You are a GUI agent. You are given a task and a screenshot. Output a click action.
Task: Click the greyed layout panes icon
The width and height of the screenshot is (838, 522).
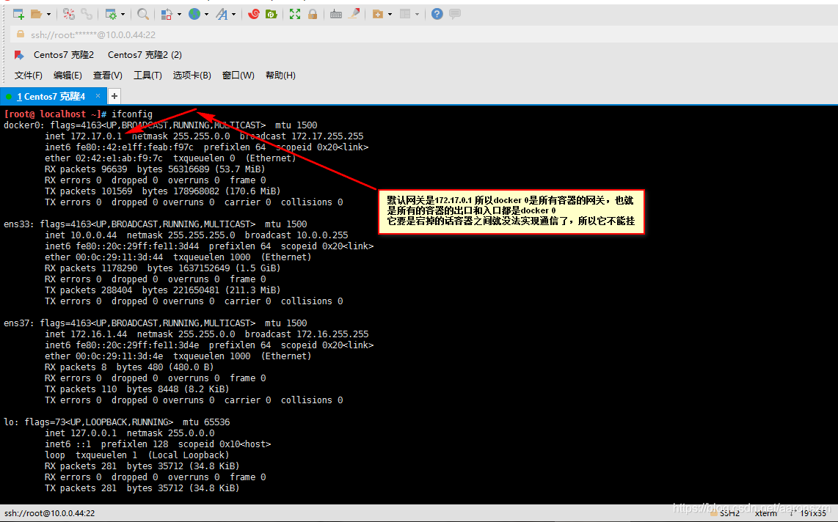pos(405,15)
